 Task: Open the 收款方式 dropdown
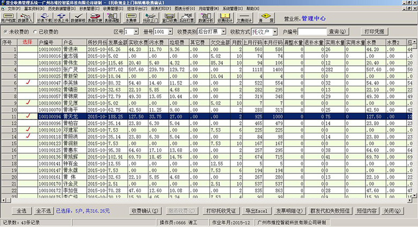click(x=275, y=32)
